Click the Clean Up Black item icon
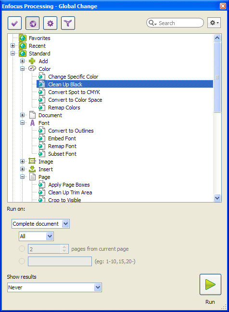This screenshot has width=229, height=312. coord(42,84)
